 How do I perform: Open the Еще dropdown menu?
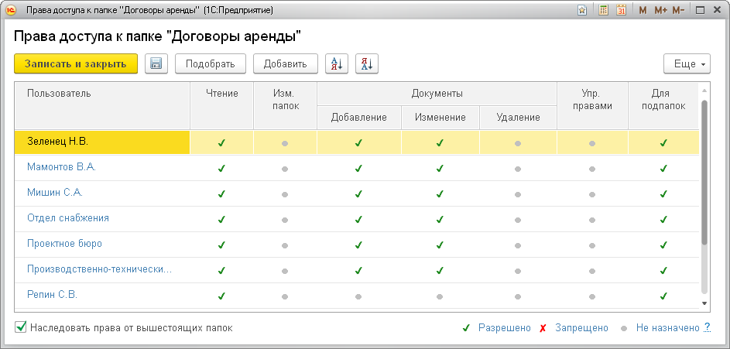coord(687,63)
